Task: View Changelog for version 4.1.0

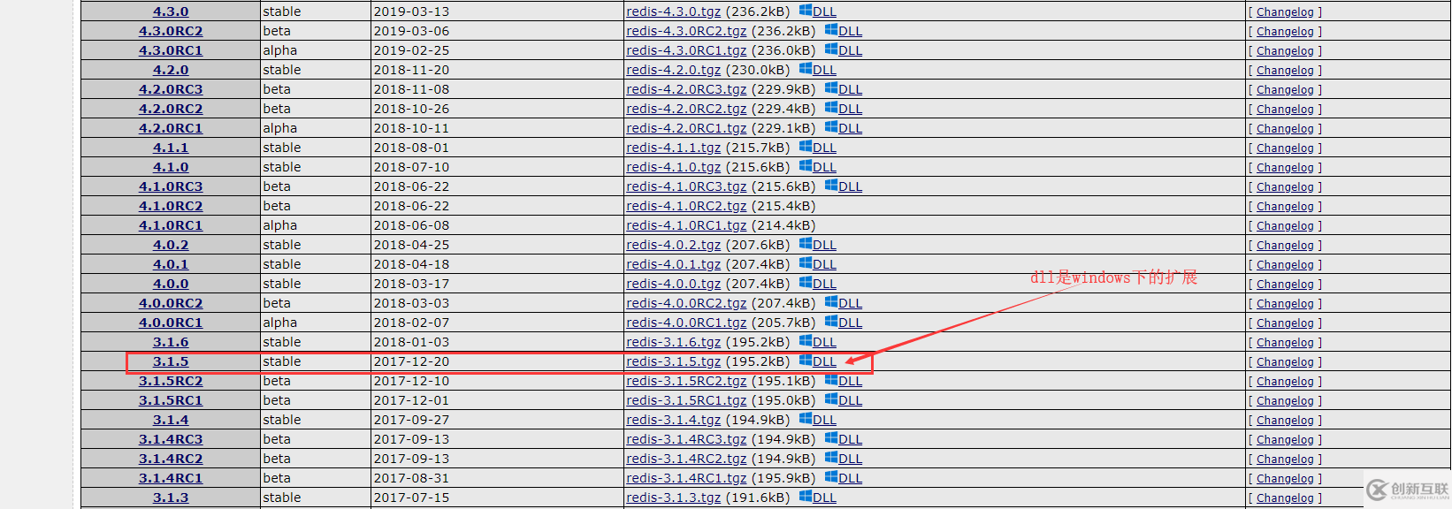Action: pyautogui.click(x=1285, y=168)
